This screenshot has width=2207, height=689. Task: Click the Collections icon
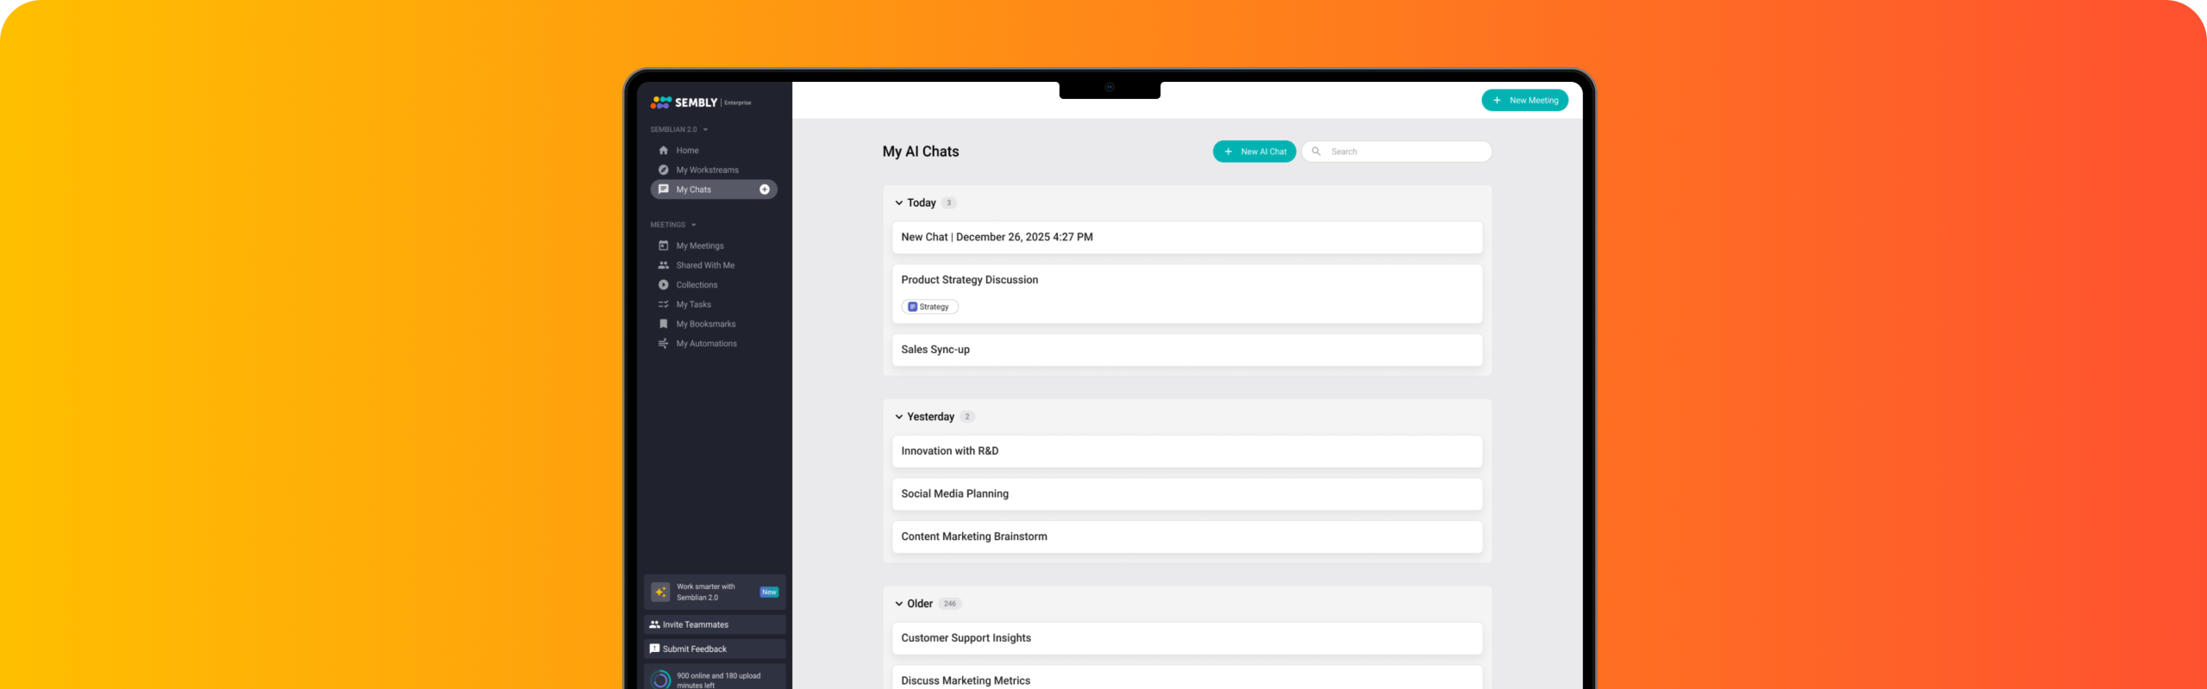click(663, 285)
